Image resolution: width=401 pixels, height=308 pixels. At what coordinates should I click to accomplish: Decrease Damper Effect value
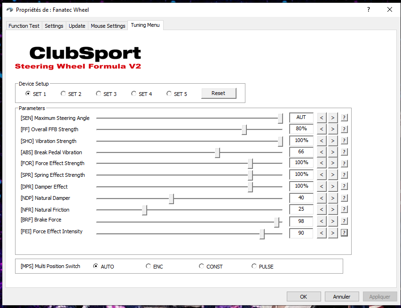point(322,186)
